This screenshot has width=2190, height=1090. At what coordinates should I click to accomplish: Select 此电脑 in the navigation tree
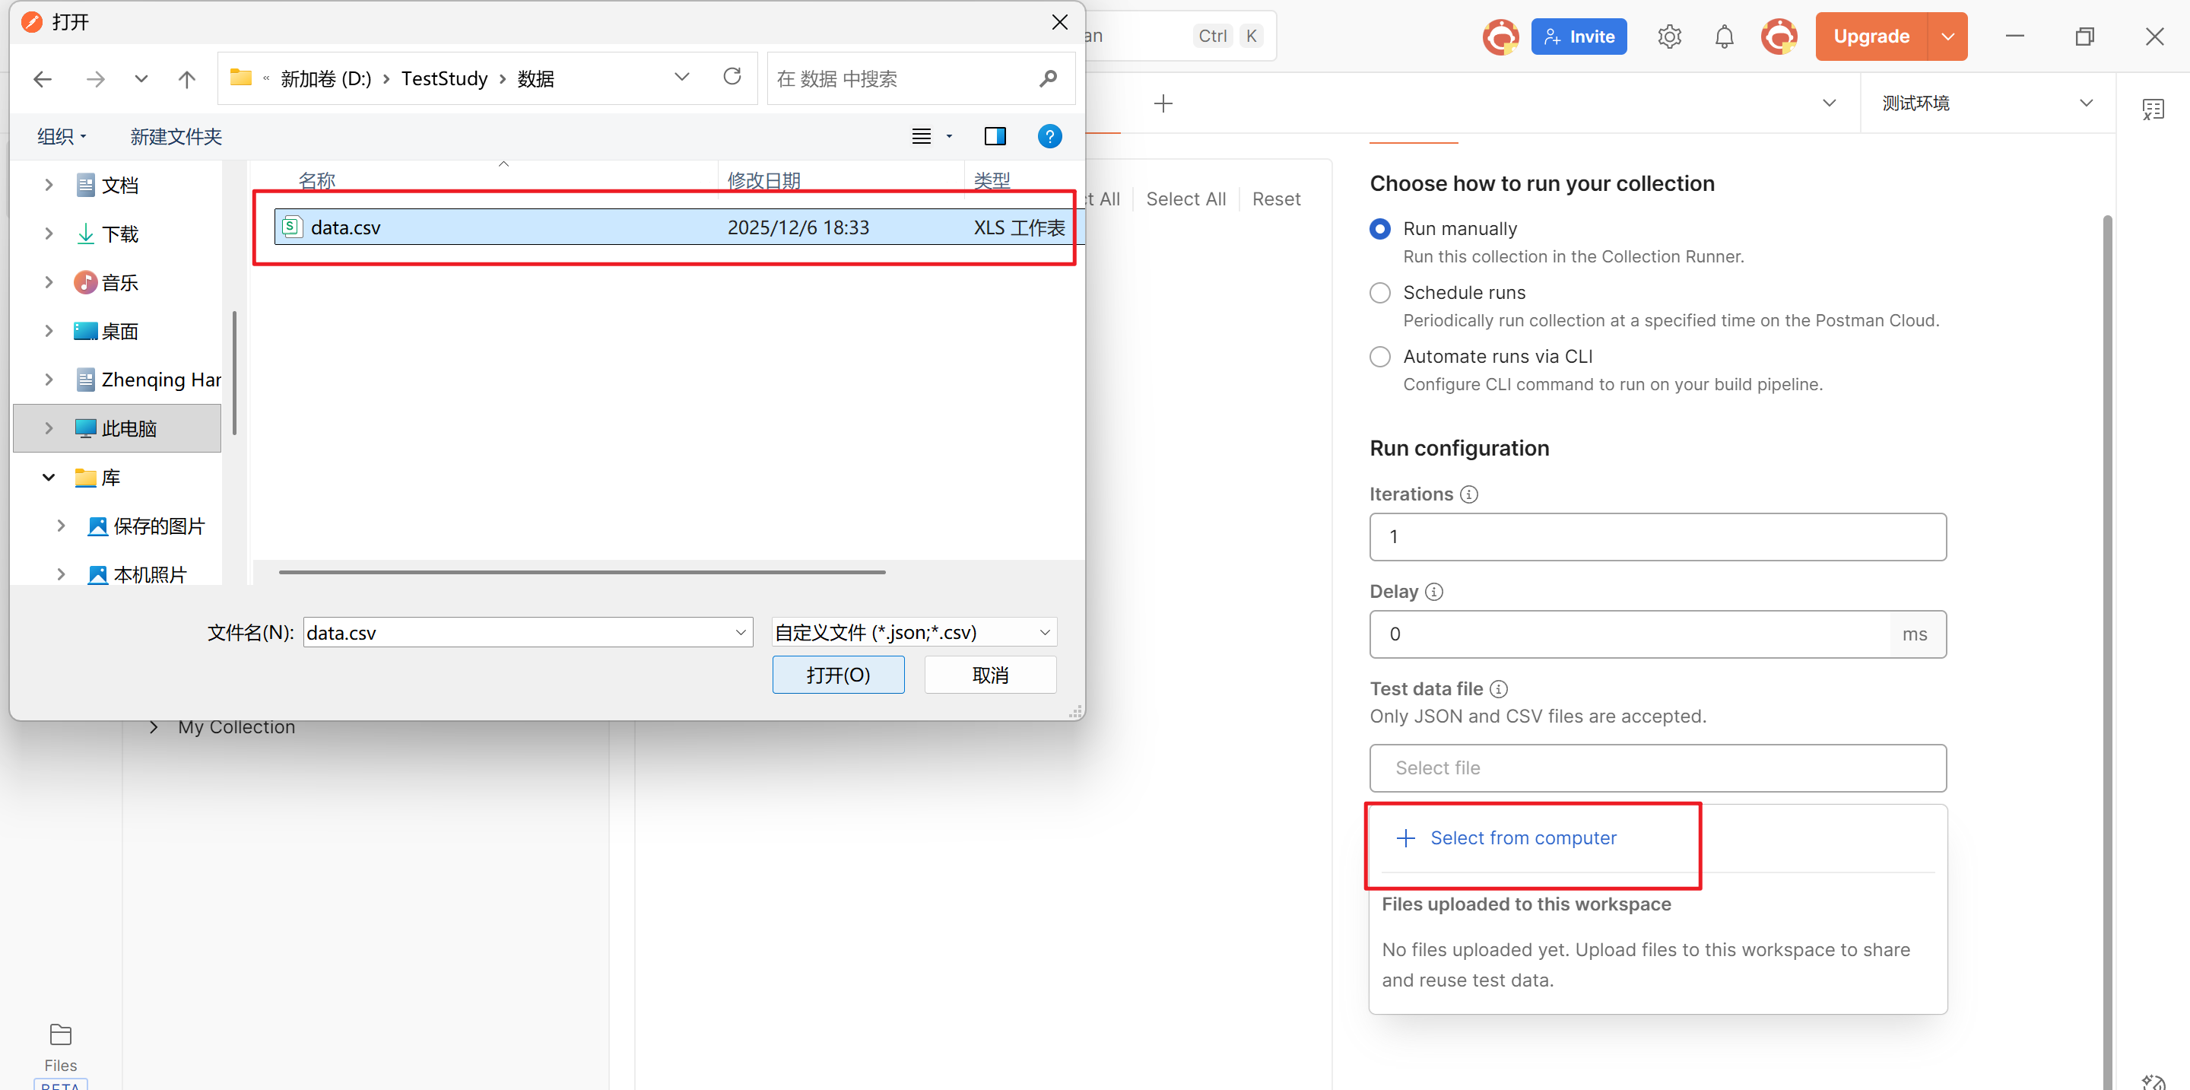click(118, 427)
